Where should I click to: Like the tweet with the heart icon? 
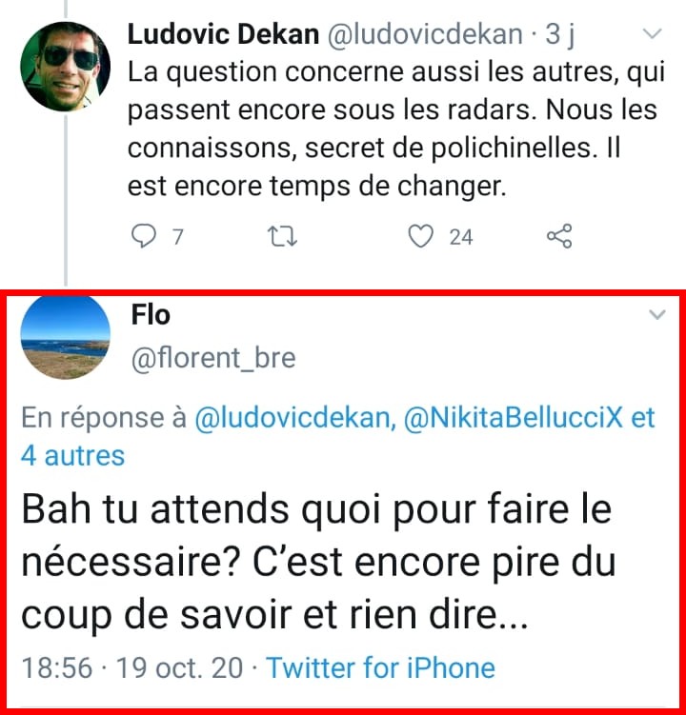pos(421,237)
